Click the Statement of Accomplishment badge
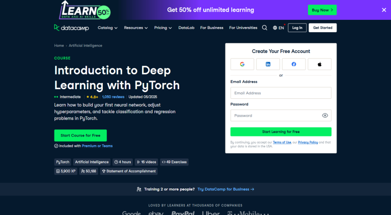The width and height of the screenshot is (391, 215). 129,171
